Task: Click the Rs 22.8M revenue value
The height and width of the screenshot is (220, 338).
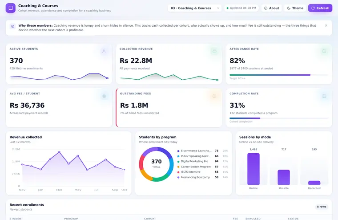Action: 136,61
